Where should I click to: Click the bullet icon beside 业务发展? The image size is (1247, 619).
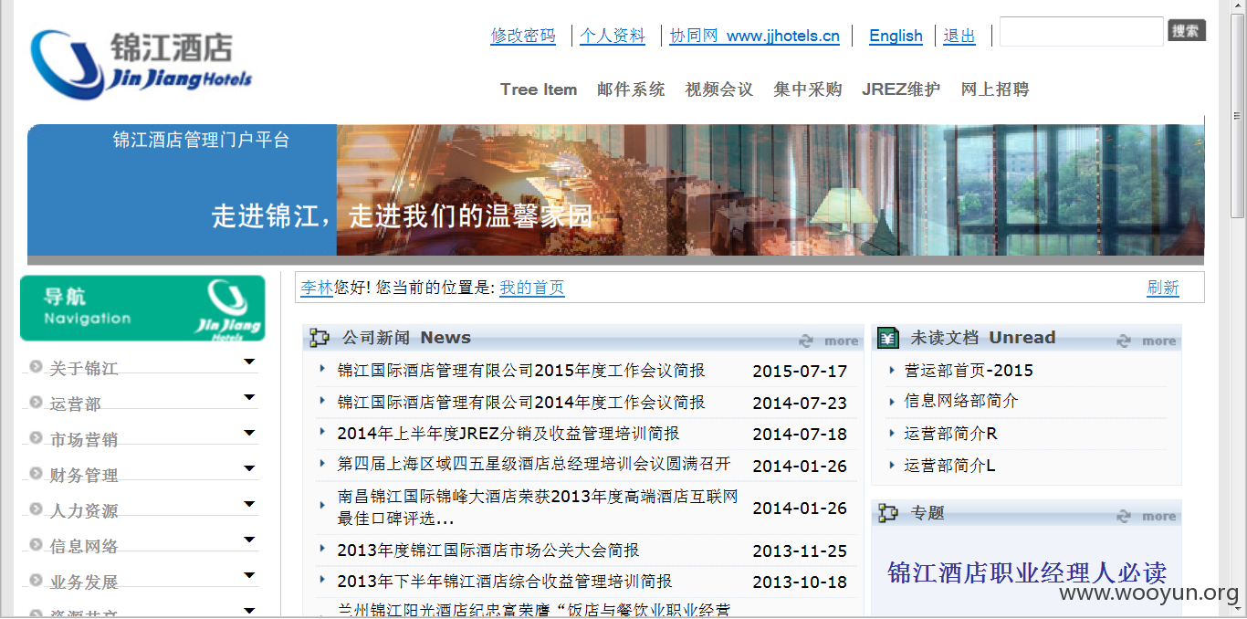tap(36, 580)
